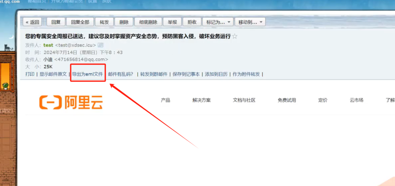Image resolution: width=395 pixels, height=186 pixels.
Task: Click 转发到群邮件 link
Action: coord(154,74)
